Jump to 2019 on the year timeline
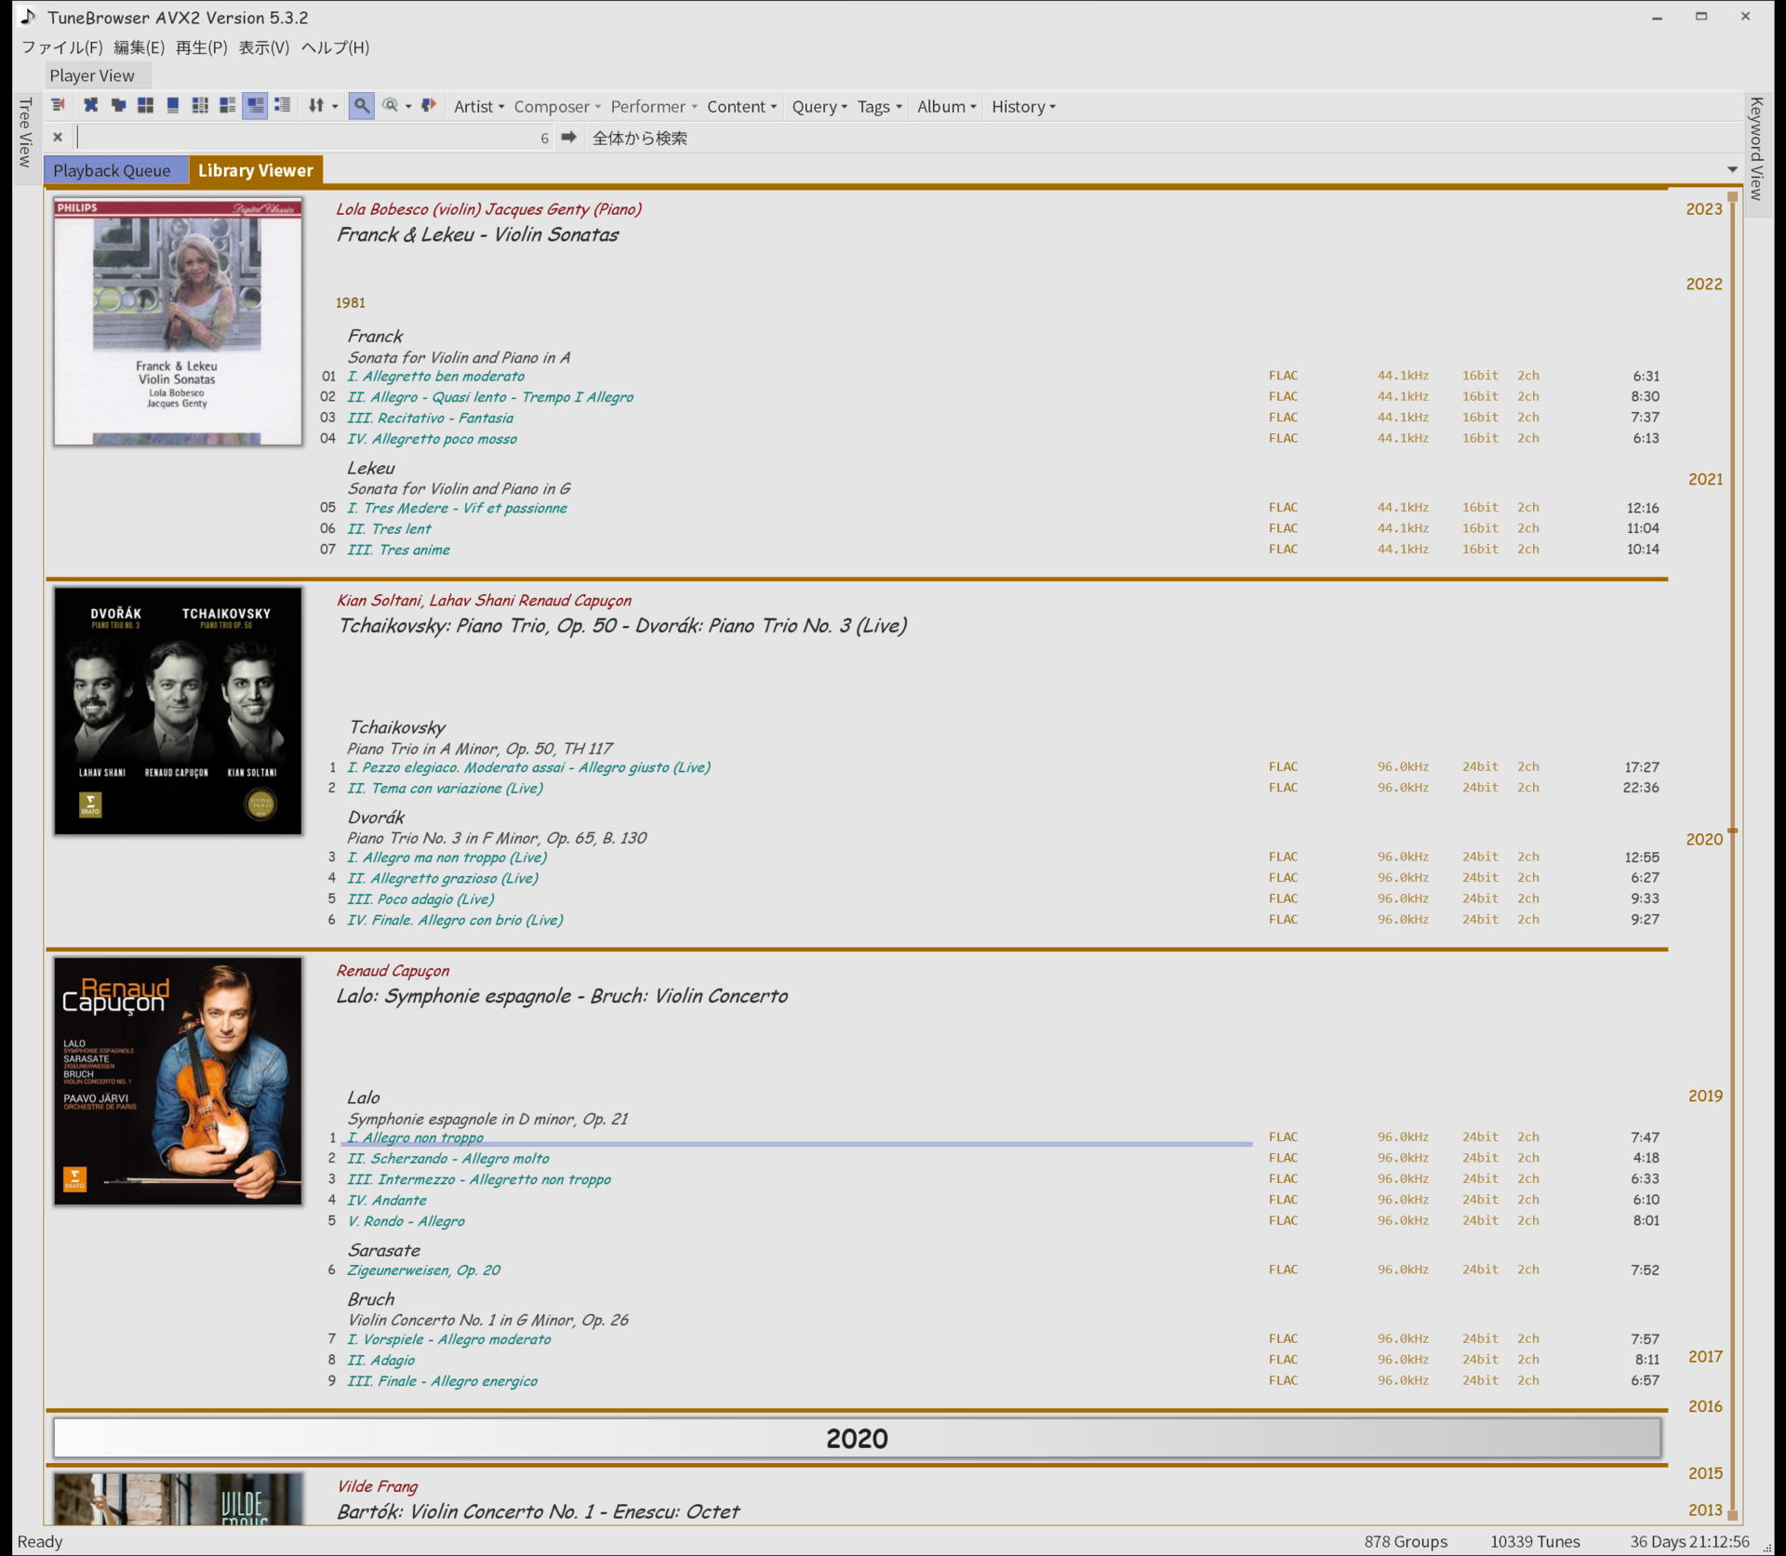This screenshot has height=1556, width=1786. [x=1705, y=1096]
